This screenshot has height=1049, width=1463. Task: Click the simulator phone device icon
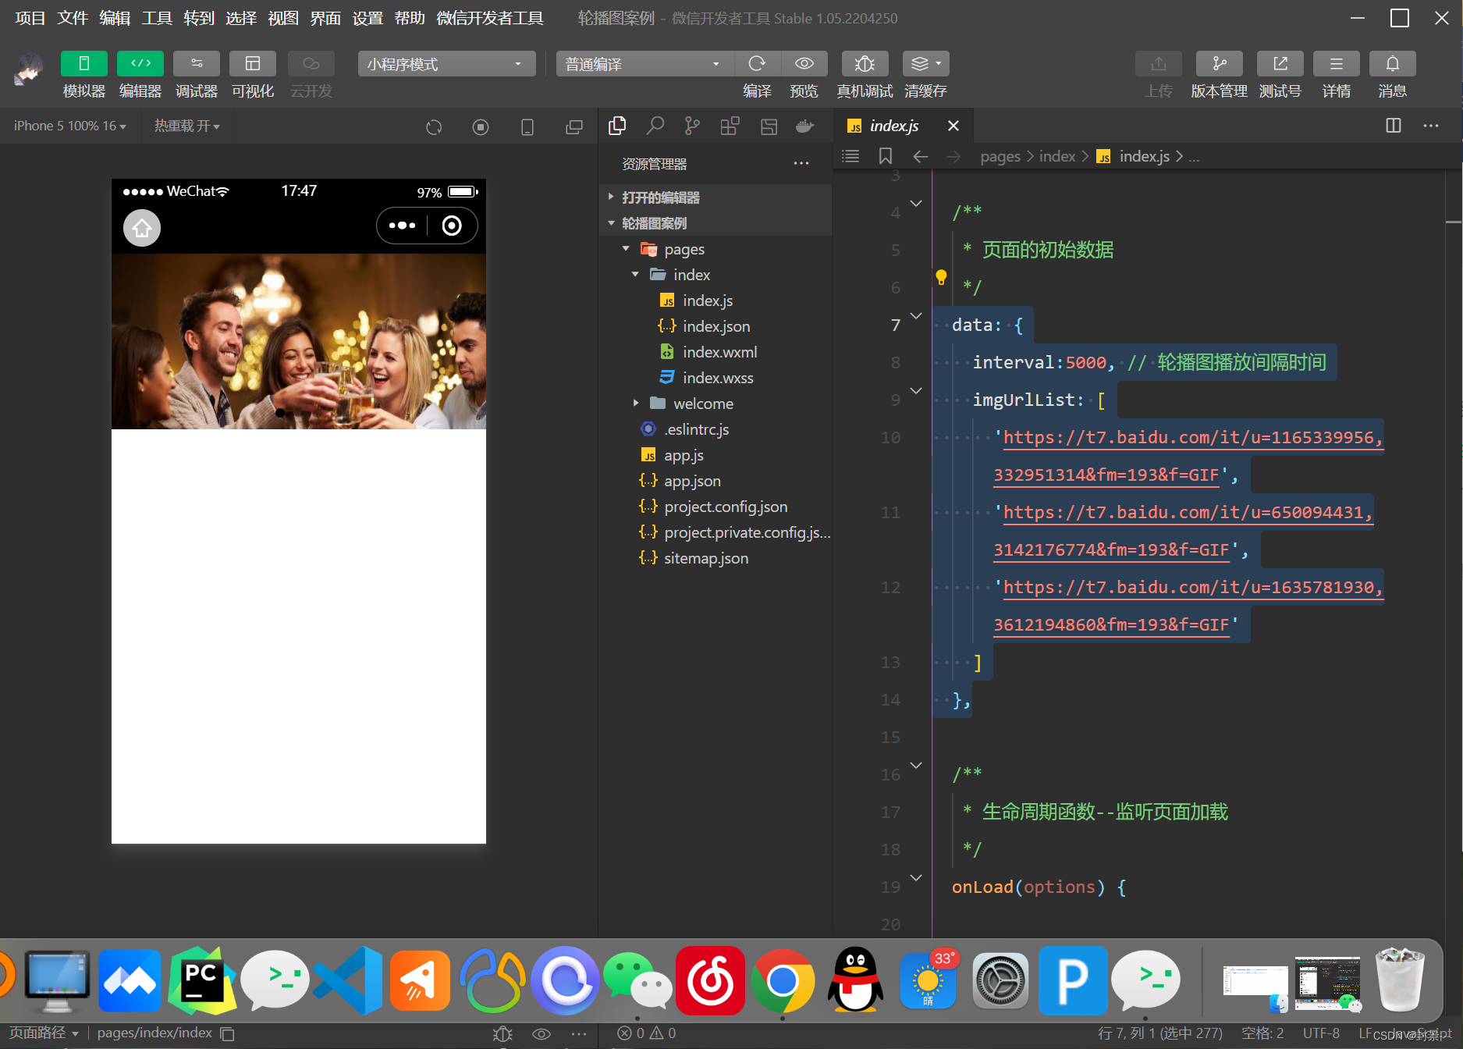pos(527,127)
